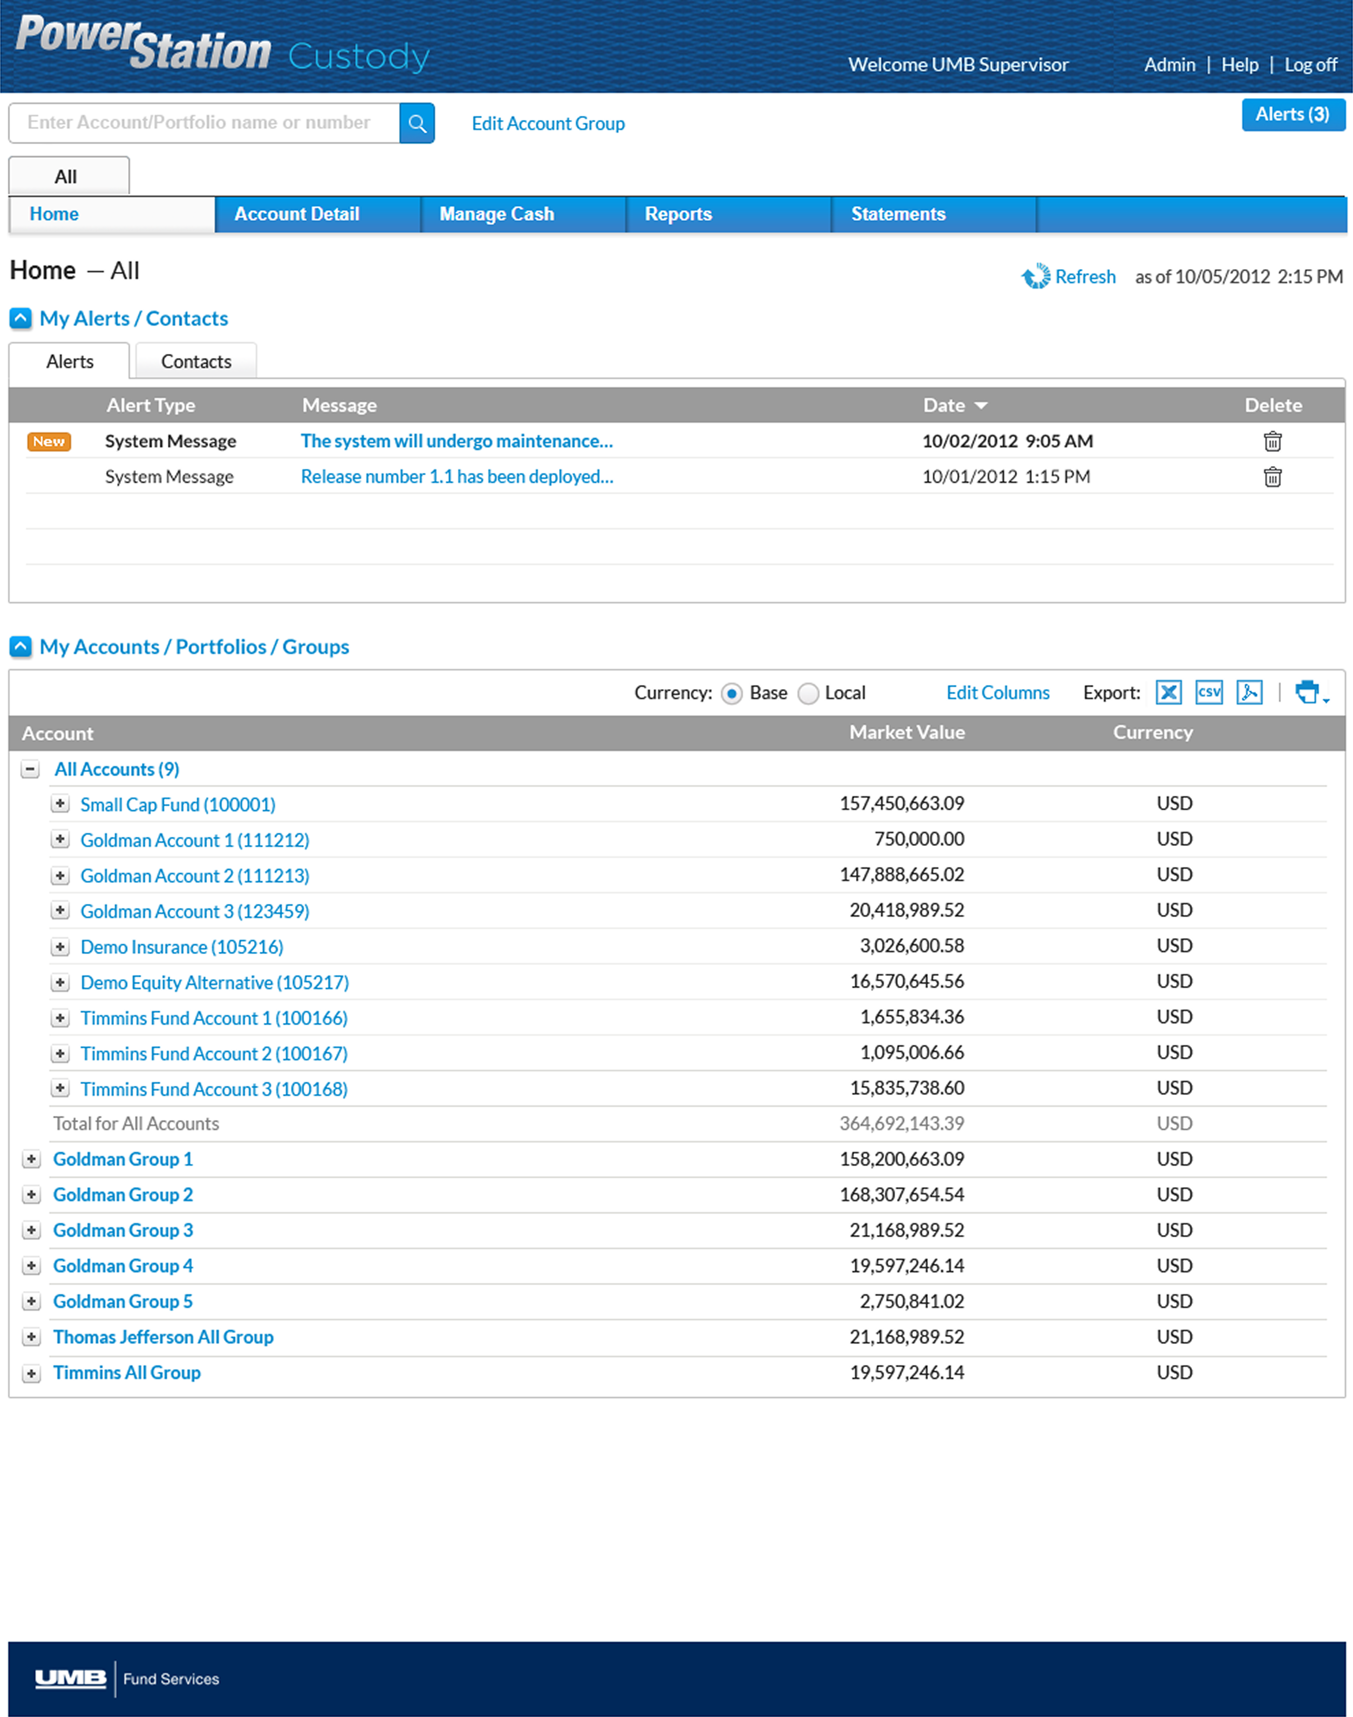This screenshot has height=1717, width=1353.
Task: Select the Base currency radio button
Action: click(x=731, y=694)
